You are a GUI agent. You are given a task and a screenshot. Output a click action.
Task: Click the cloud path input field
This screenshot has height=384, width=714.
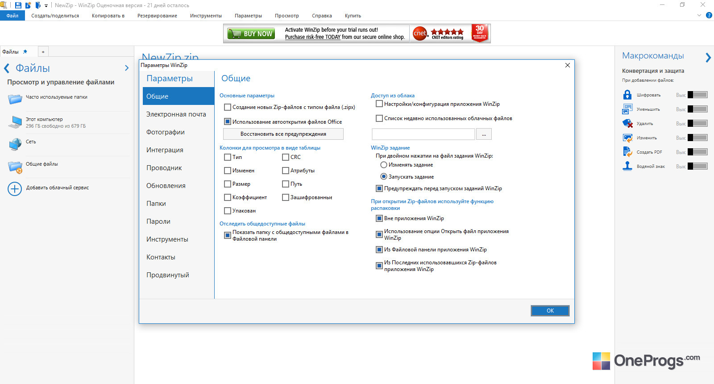423,134
